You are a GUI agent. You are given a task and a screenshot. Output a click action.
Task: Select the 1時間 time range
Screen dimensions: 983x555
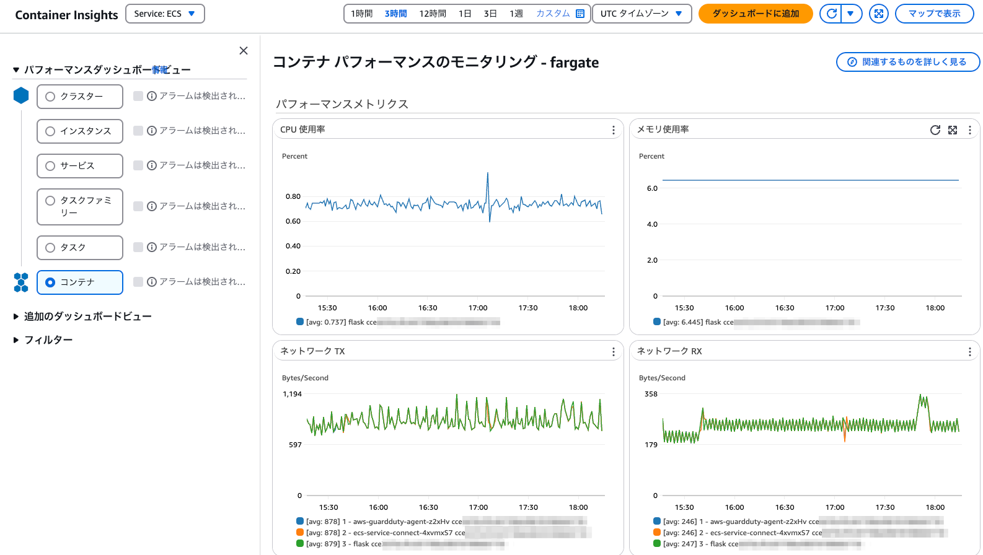coord(361,14)
